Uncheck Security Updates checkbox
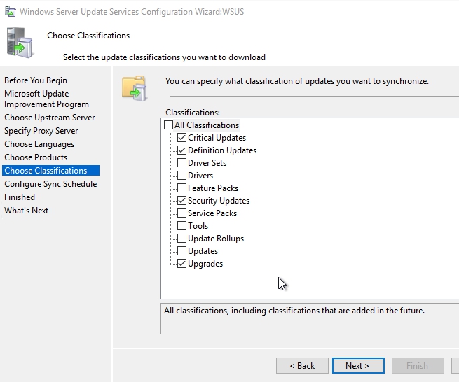 click(182, 201)
